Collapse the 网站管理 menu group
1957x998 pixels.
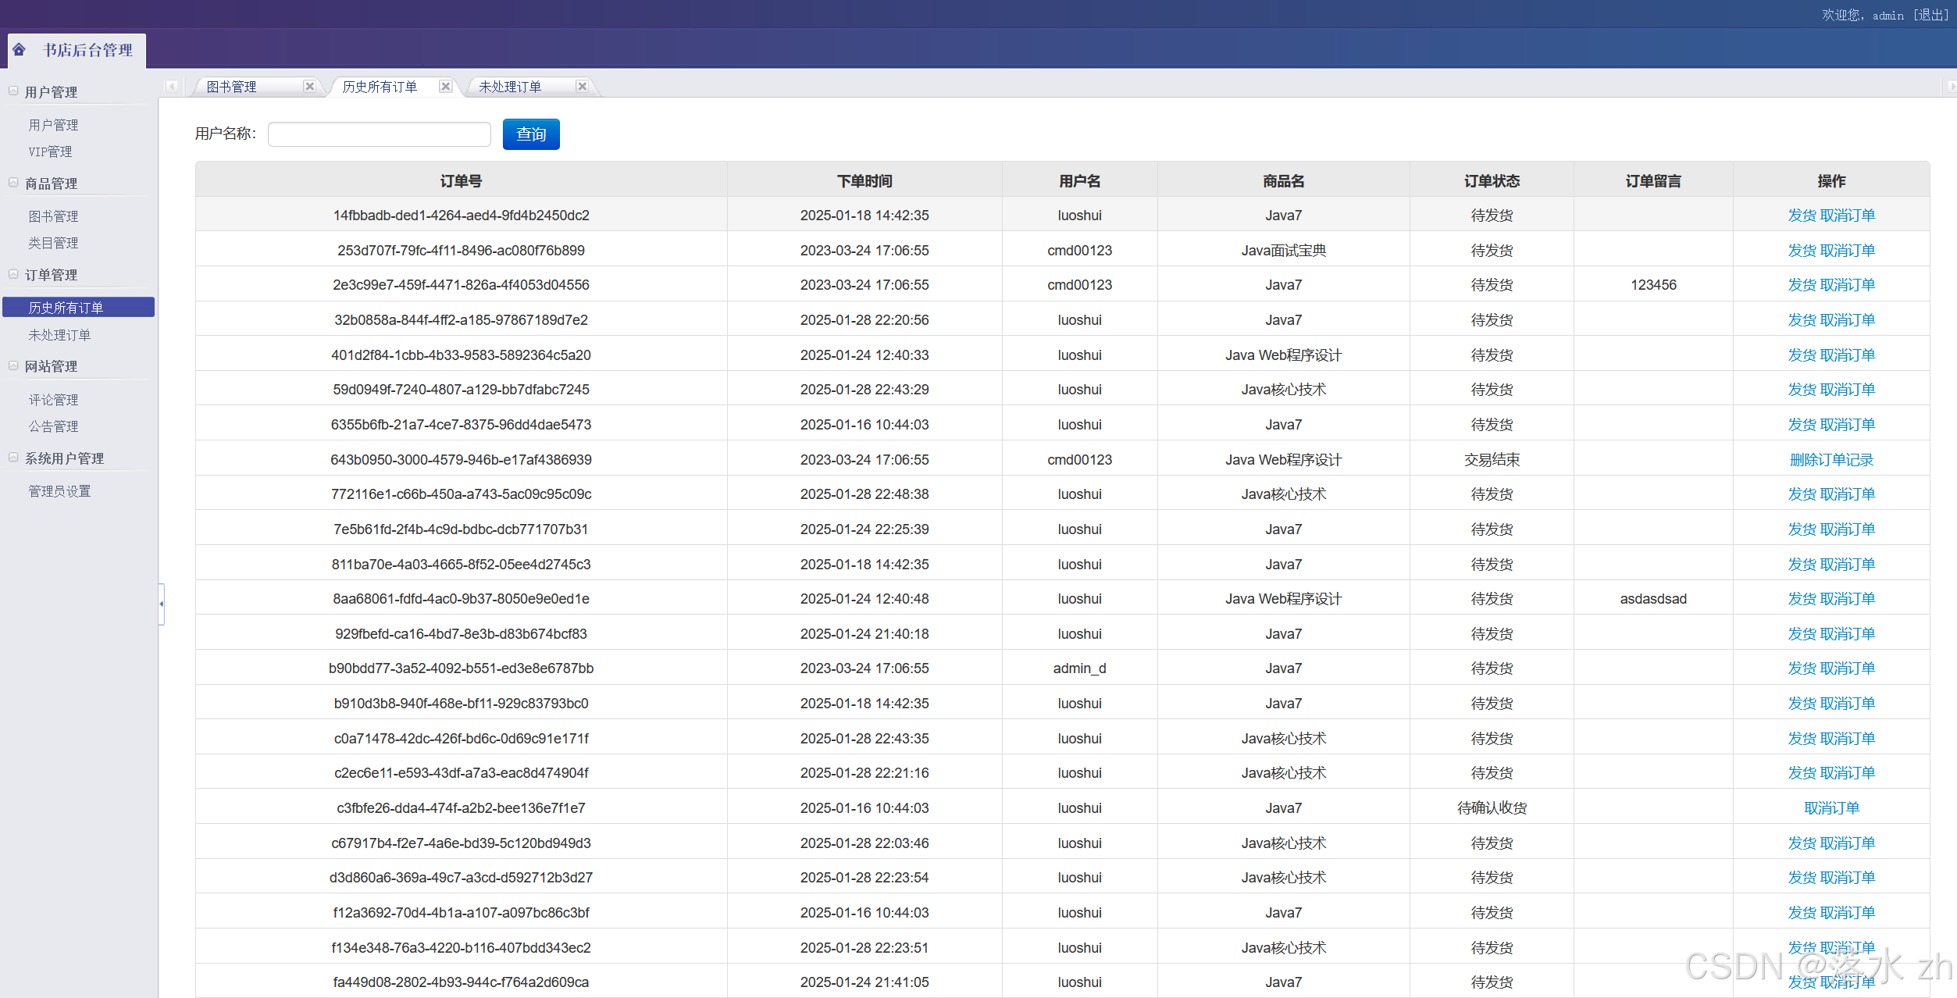pyautogui.click(x=13, y=365)
